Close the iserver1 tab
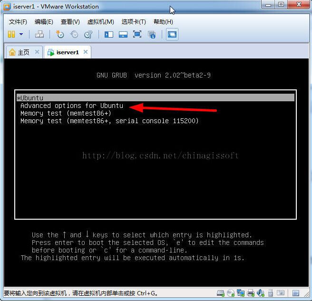Viewport: 312px width, 301px height. tap(85, 52)
